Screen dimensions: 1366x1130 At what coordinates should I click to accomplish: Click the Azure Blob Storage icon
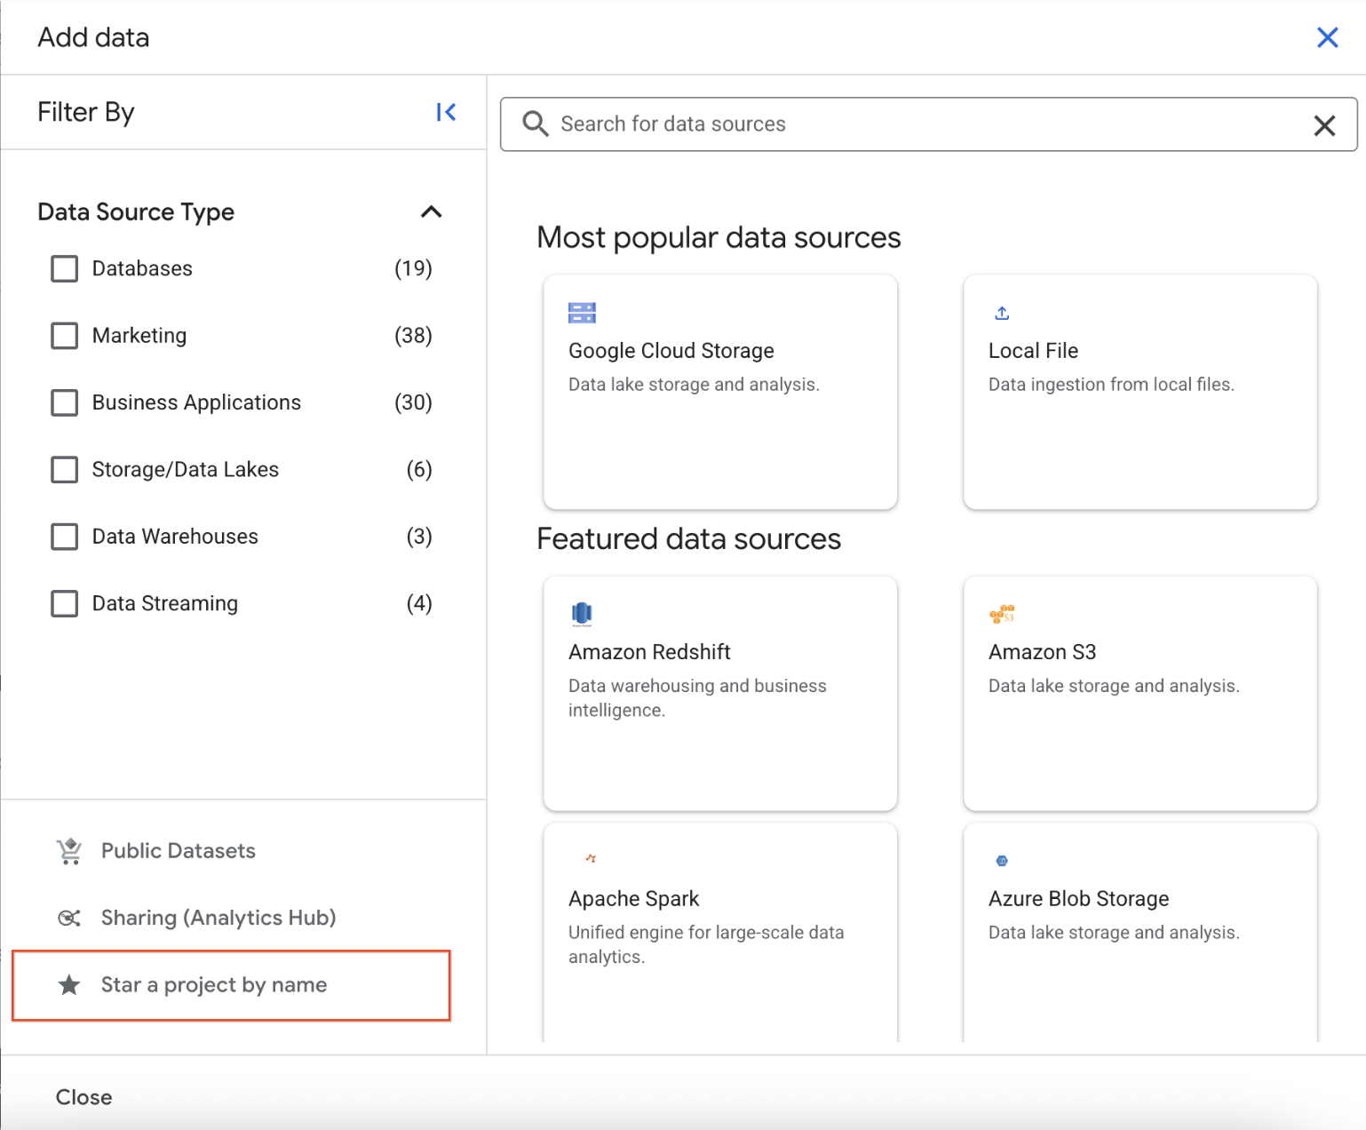(x=1002, y=861)
